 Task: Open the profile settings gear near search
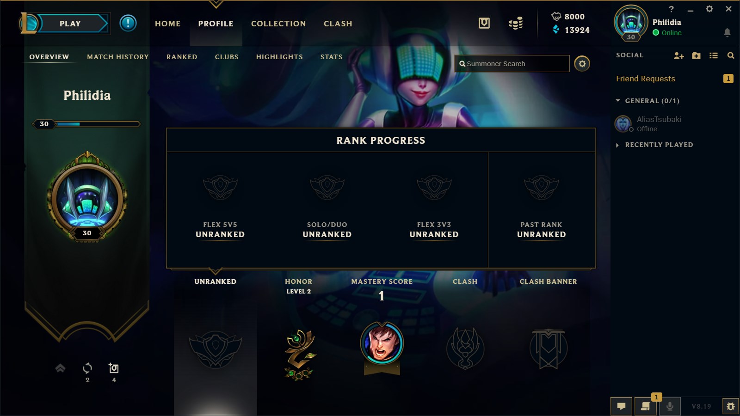[582, 64]
